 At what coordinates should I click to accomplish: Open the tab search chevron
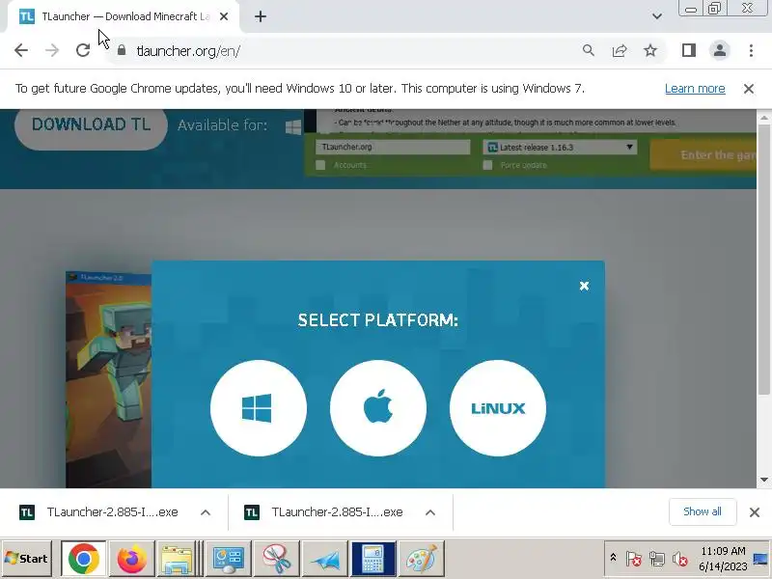click(x=657, y=16)
